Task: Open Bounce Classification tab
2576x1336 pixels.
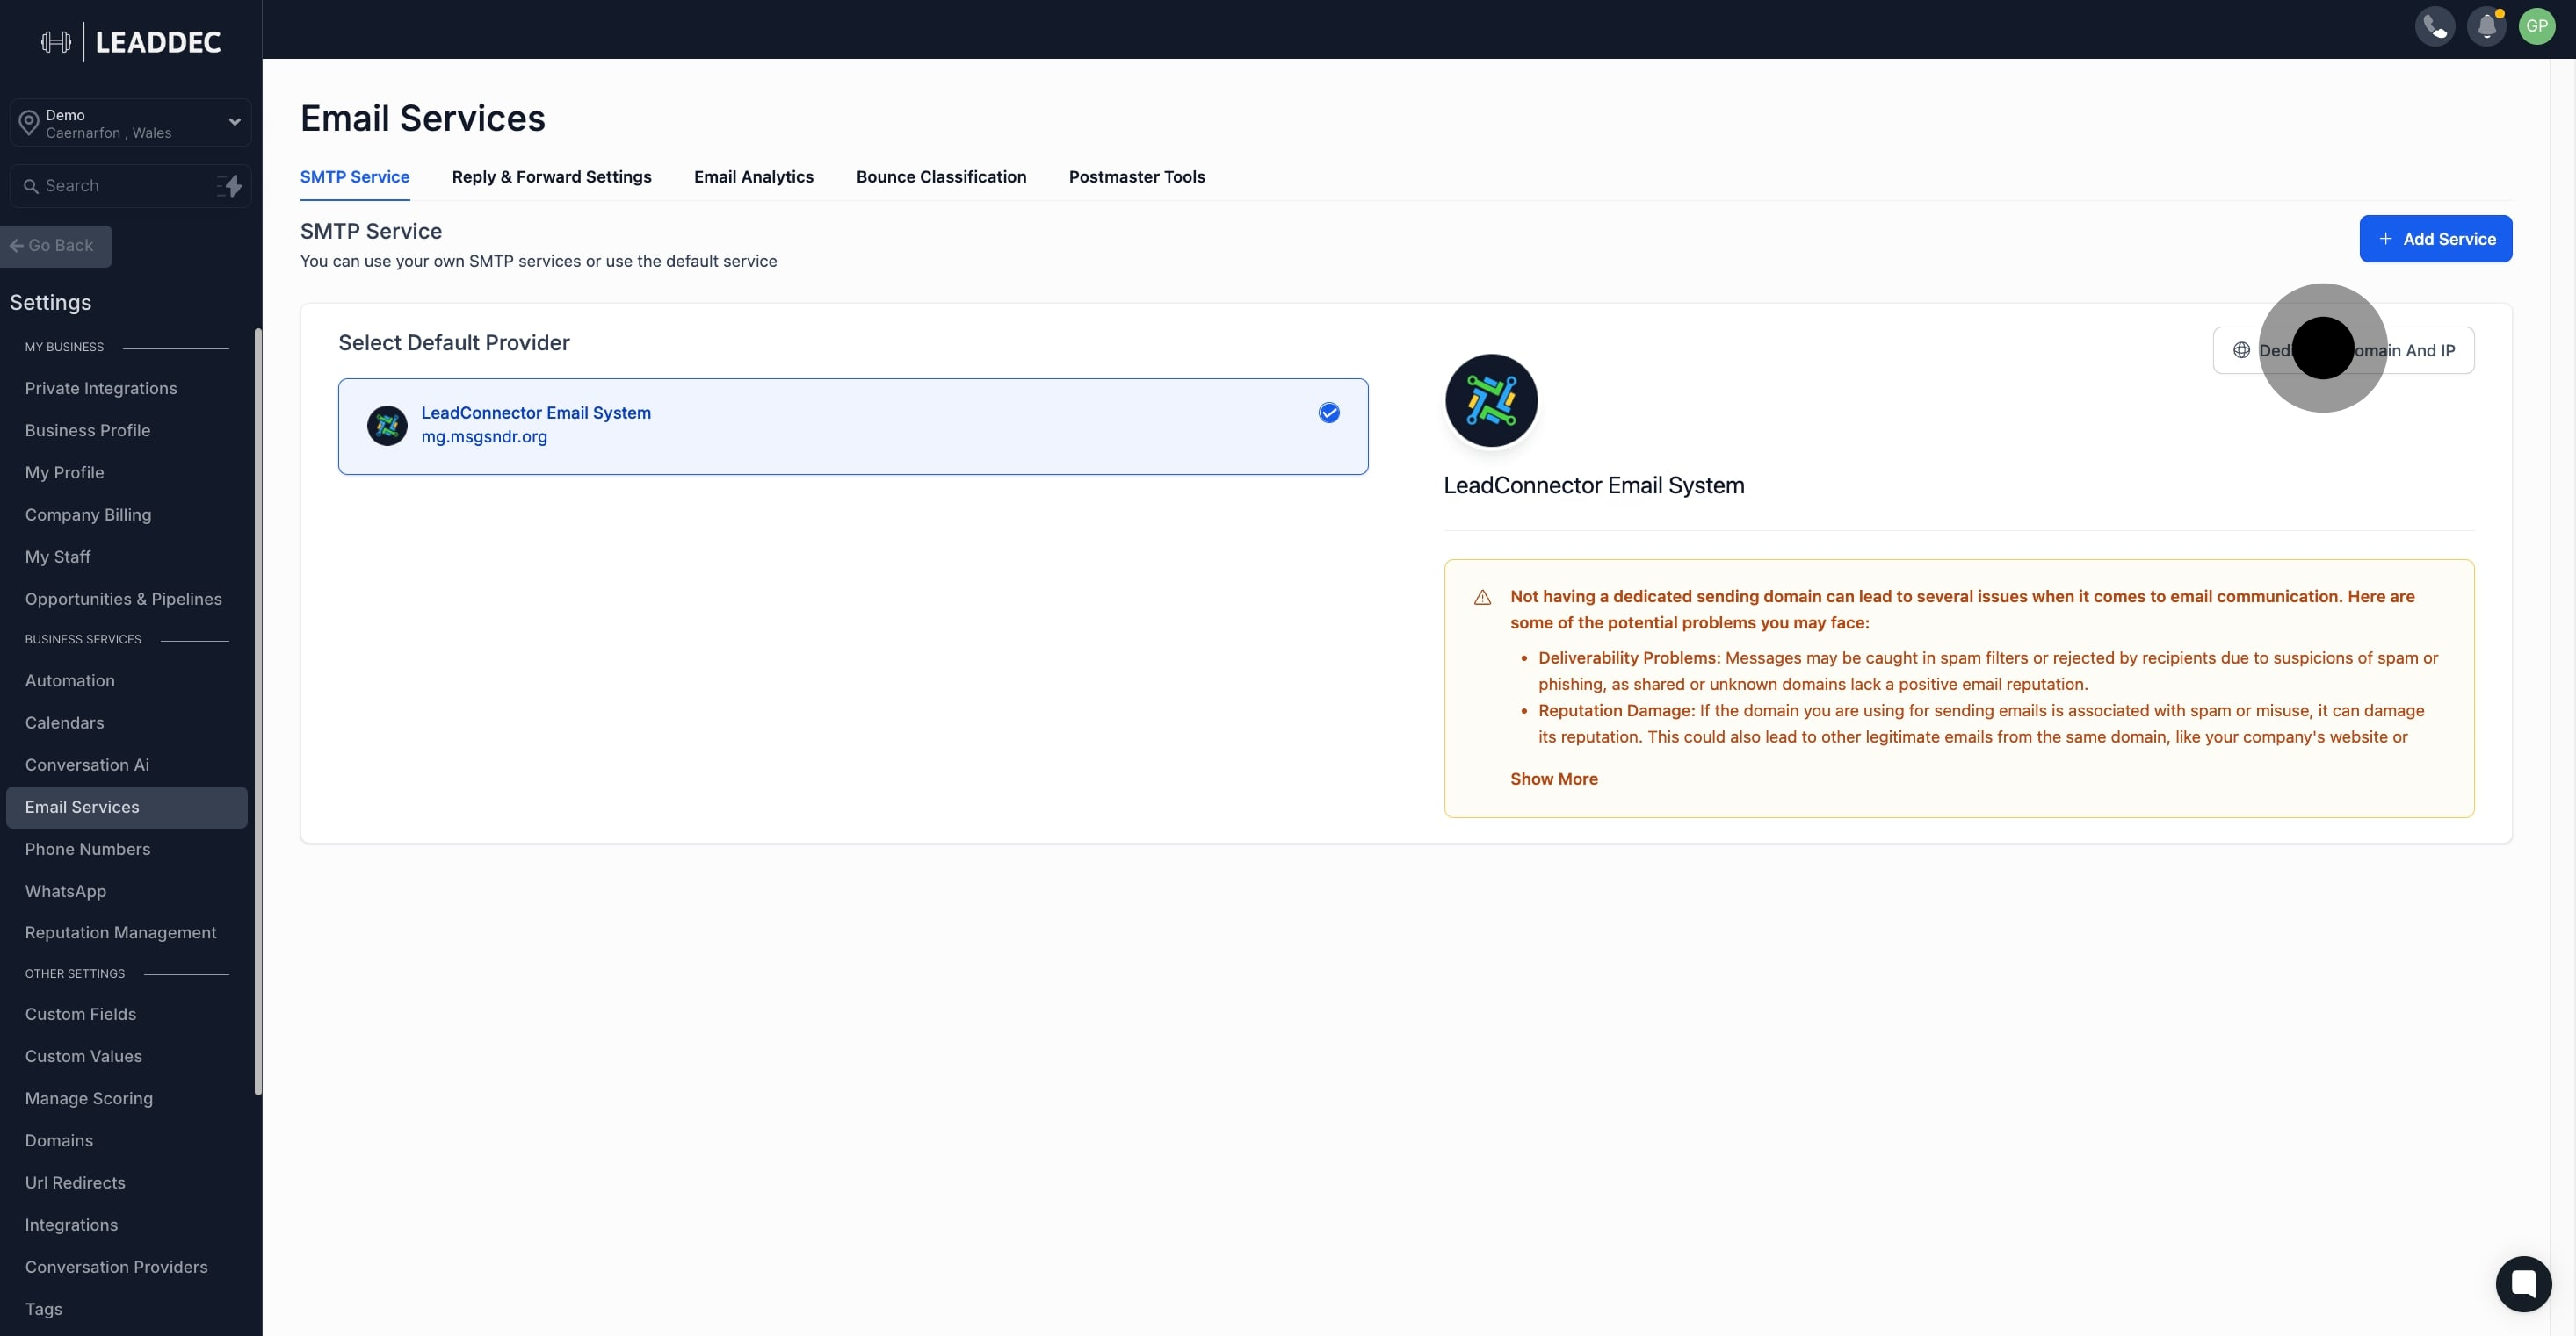Action: (941, 176)
